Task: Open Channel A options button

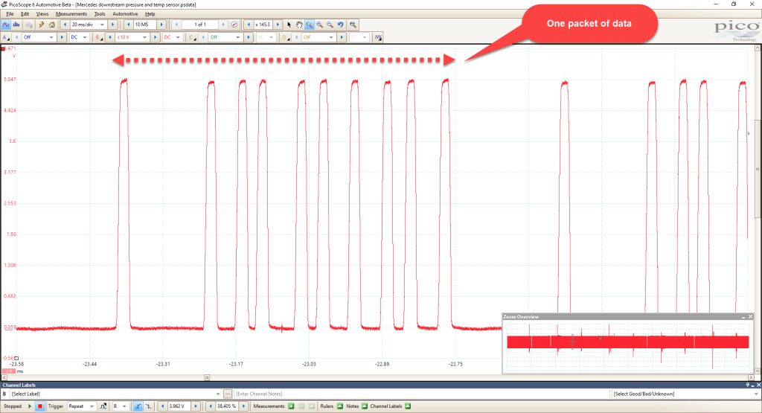Action: (x=6, y=37)
